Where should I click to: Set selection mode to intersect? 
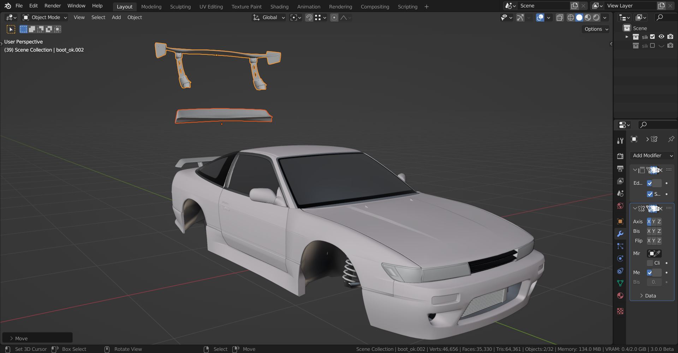pyautogui.click(x=57, y=29)
